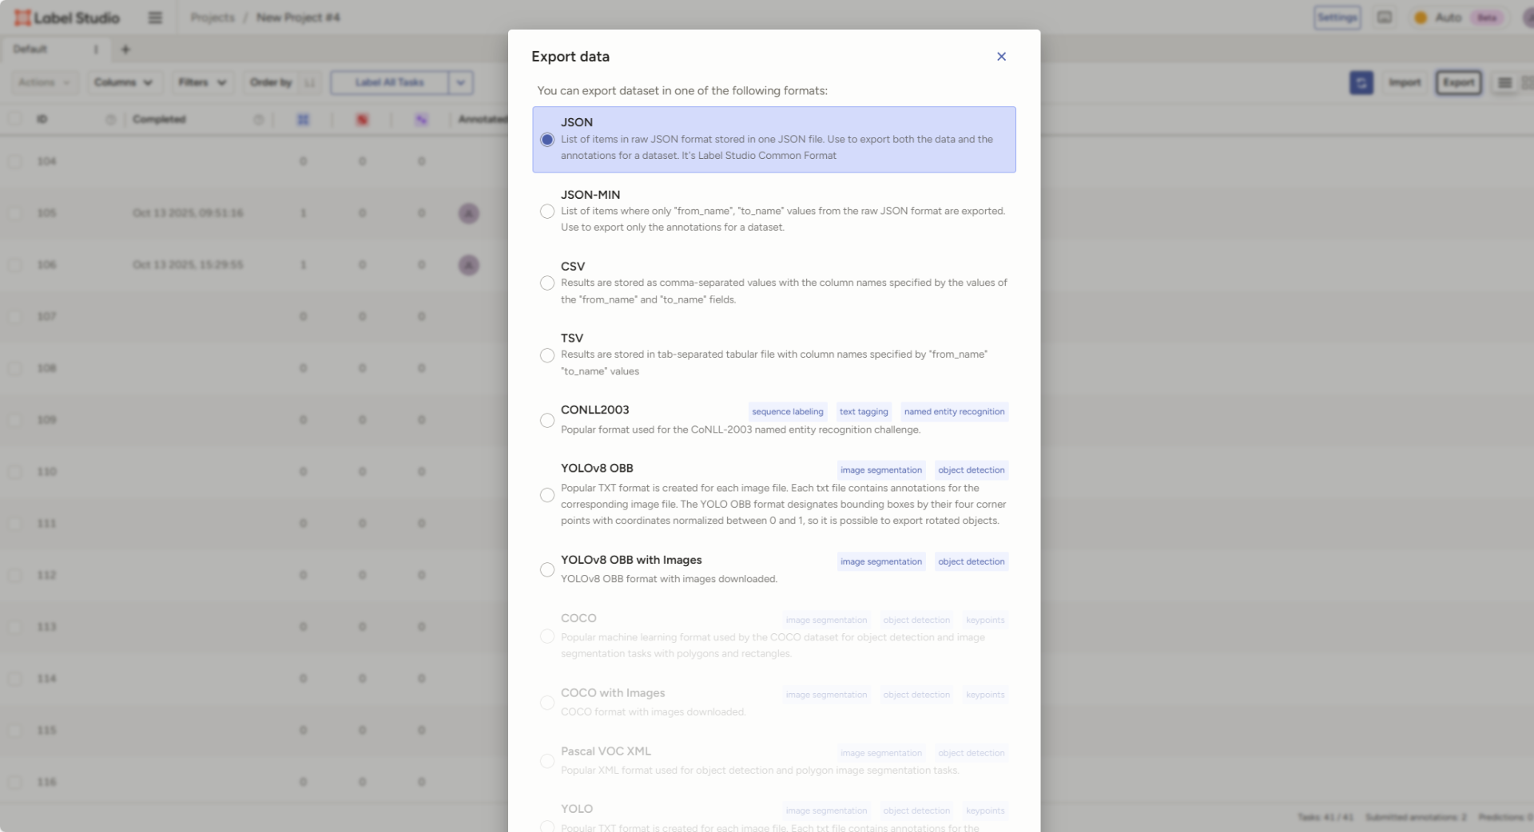The image size is (1534, 832).
Task: Switch to the Default tab
Action: [30, 50]
